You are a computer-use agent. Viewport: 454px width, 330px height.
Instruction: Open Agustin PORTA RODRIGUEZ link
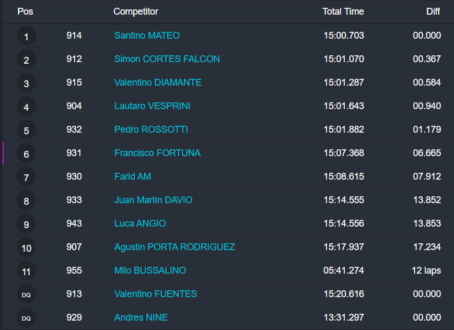pos(174,246)
